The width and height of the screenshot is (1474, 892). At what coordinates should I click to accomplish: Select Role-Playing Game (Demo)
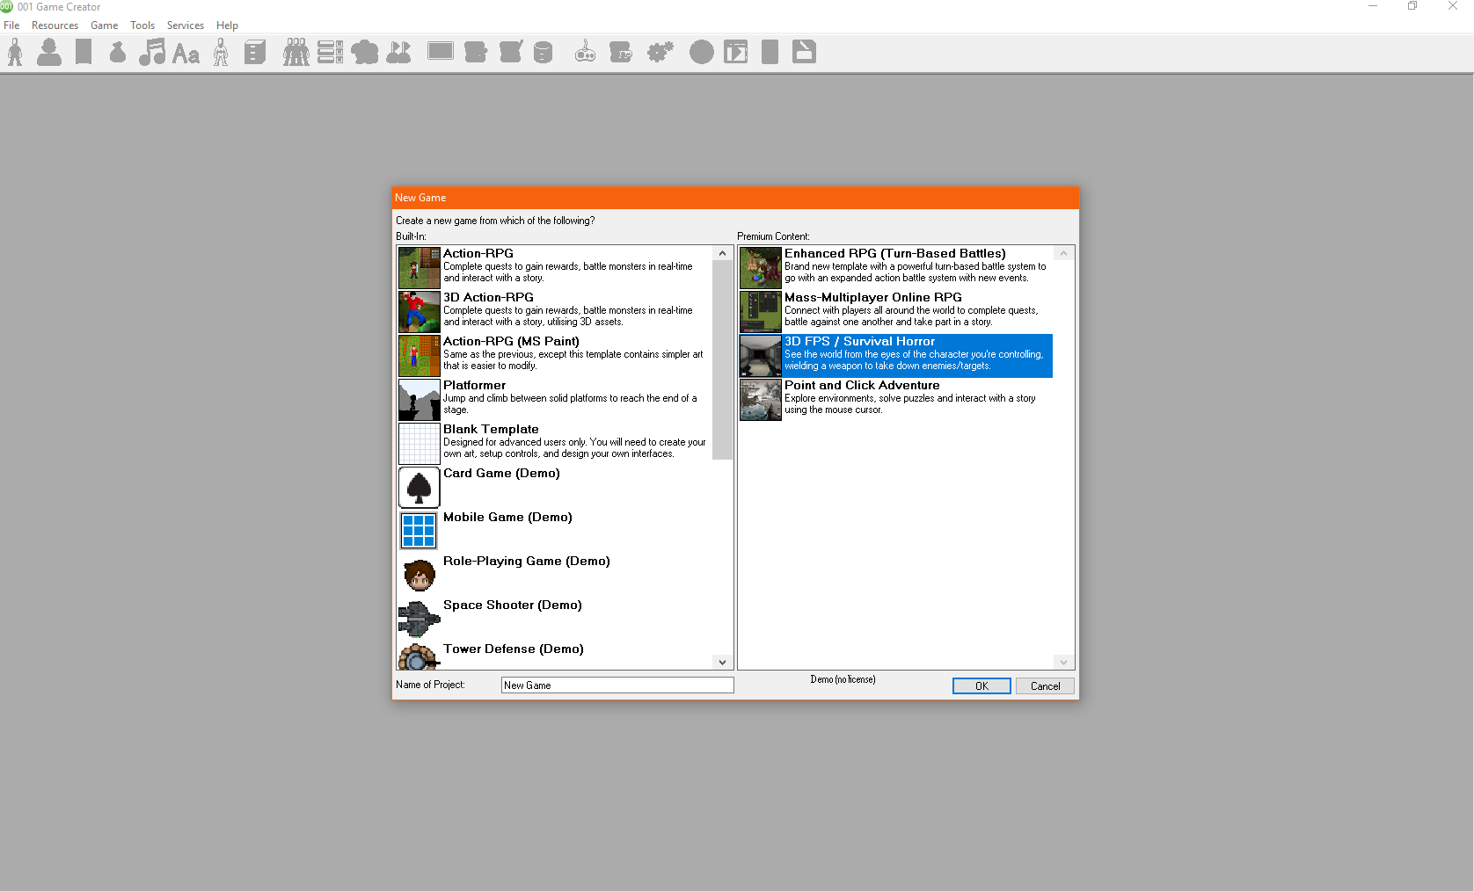click(x=554, y=575)
